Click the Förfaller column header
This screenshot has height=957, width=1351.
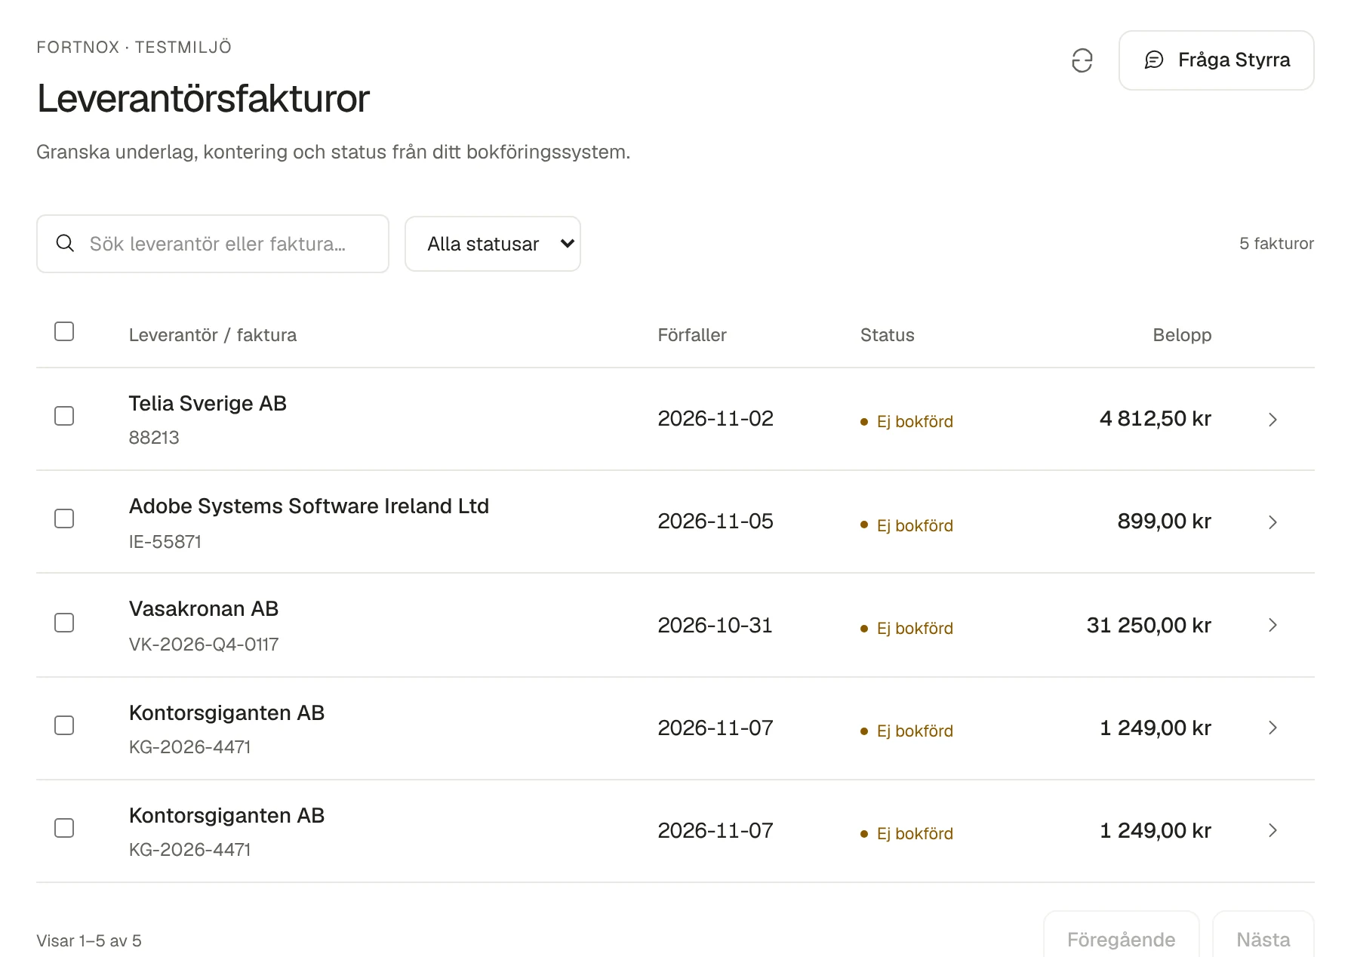(x=692, y=335)
